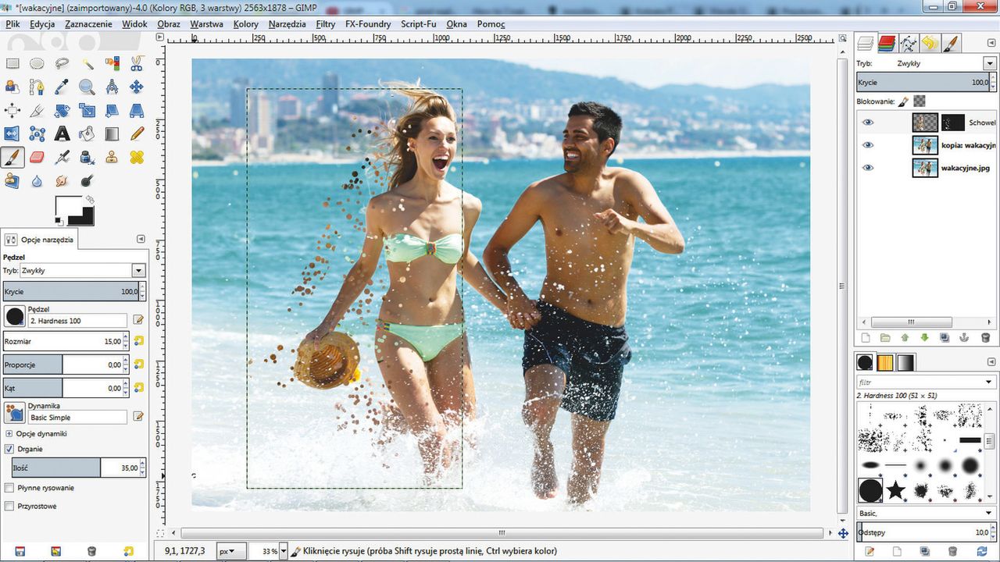Select the Text tool
This screenshot has height=562, width=1000.
62,134
